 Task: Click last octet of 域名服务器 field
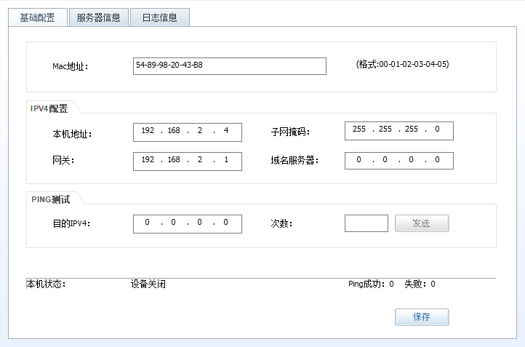(x=437, y=160)
